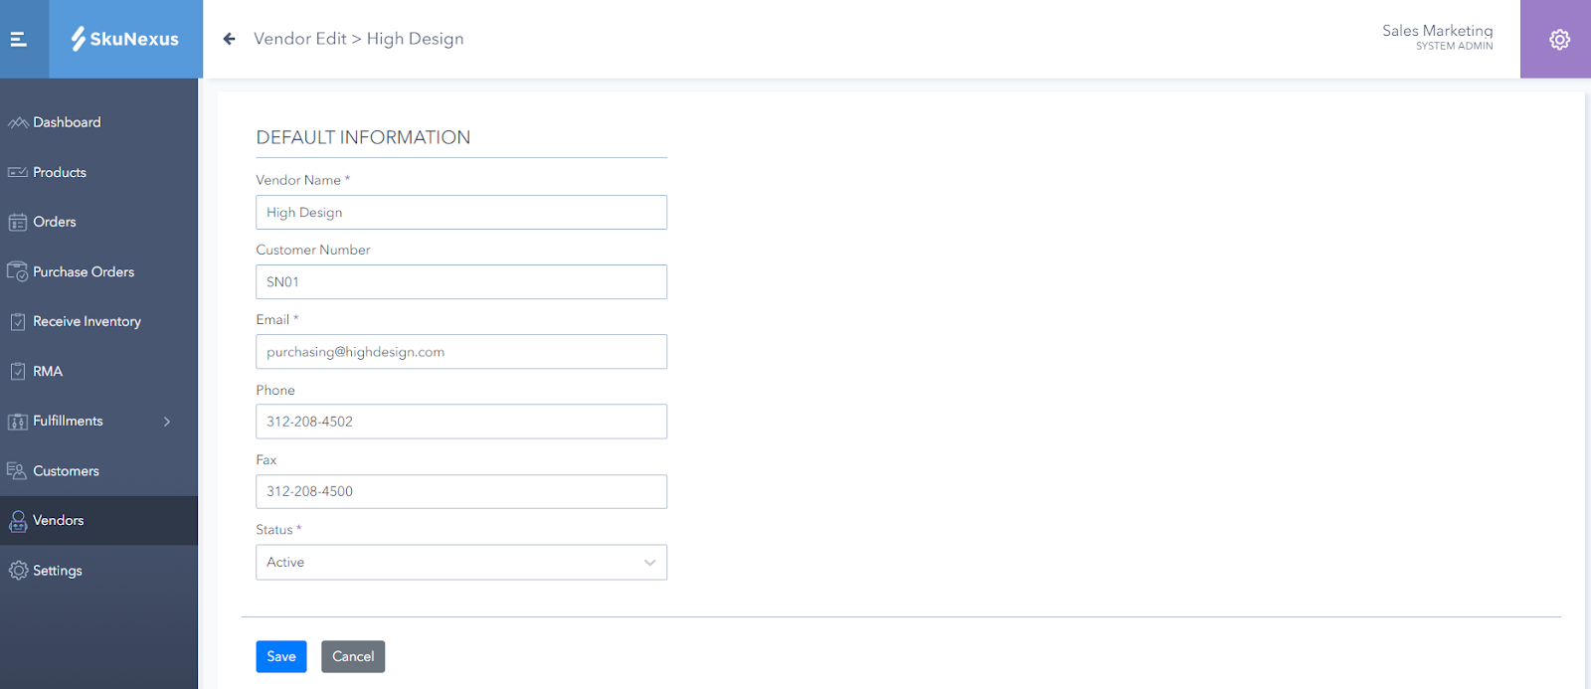Click the SkuNexus logo

click(125, 40)
